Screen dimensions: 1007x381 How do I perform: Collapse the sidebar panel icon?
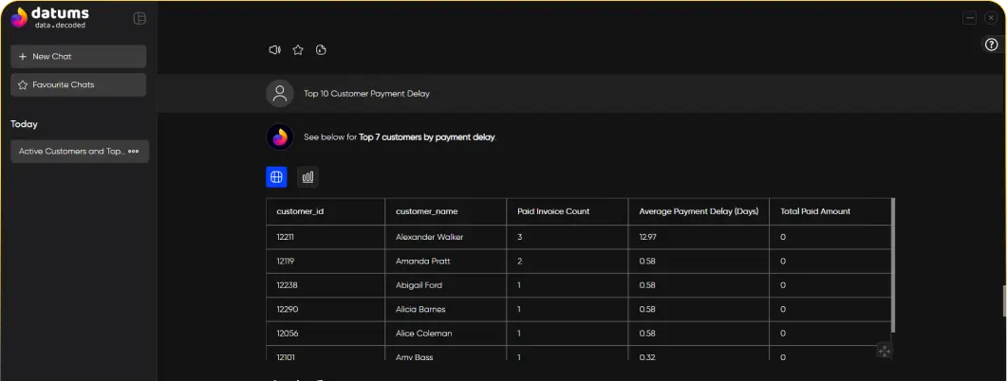coord(140,19)
